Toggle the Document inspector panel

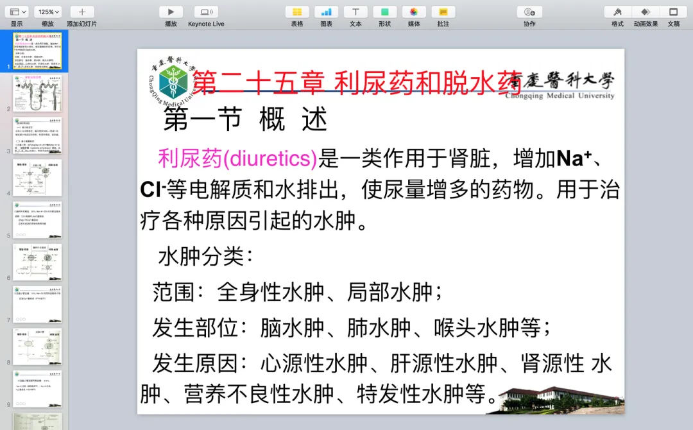pos(673,12)
